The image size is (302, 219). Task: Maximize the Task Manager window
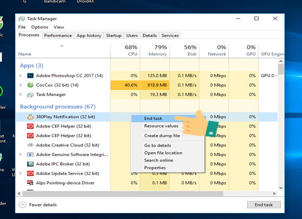click(256, 19)
